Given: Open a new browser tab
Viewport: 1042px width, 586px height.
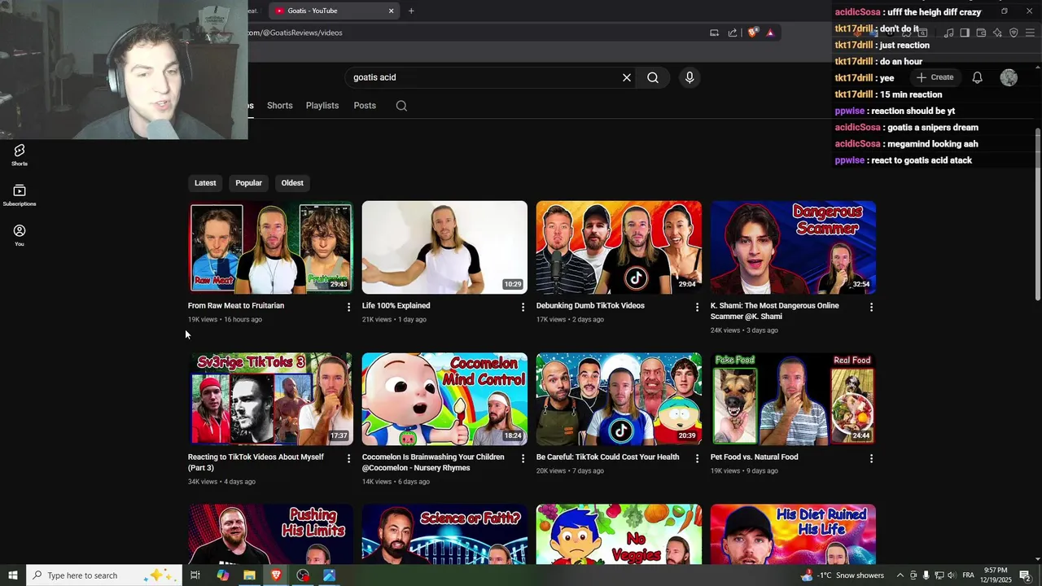Looking at the screenshot, I should pyautogui.click(x=411, y=11).
